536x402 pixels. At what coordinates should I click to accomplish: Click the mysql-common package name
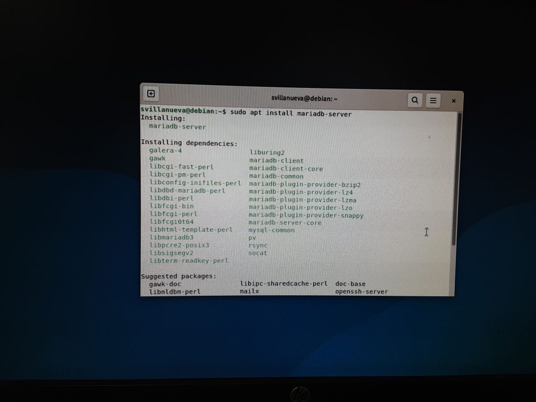pyautogui.click(x=271, y=230)
